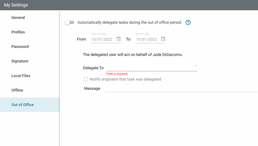Switch to the Offline settings tab
This screenshot has height=146, width=258.
point(17,90)
